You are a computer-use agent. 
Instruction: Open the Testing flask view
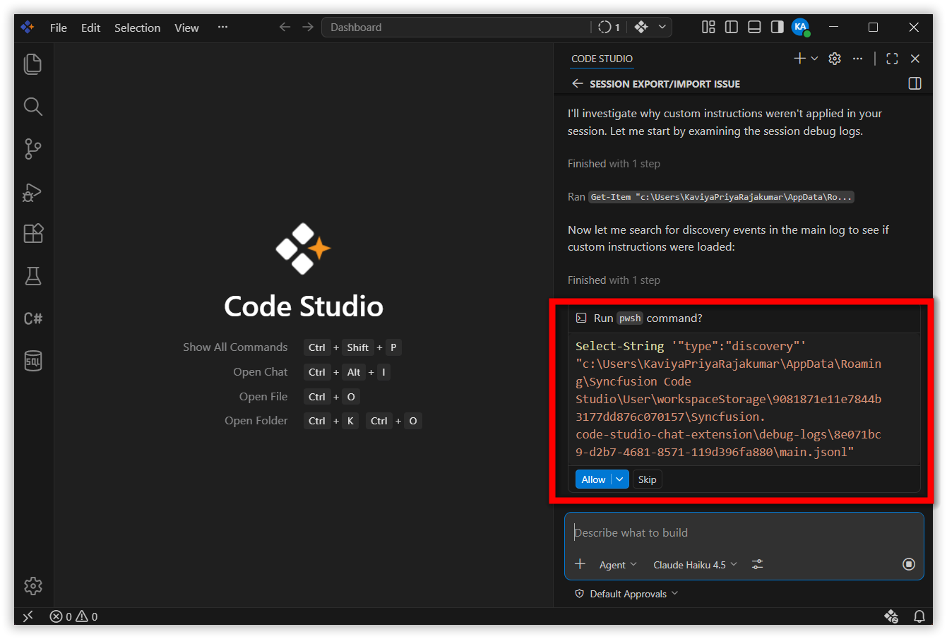[x=33, y=276]
